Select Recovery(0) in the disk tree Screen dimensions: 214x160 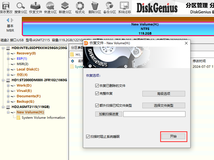click(x=26, y=53)
